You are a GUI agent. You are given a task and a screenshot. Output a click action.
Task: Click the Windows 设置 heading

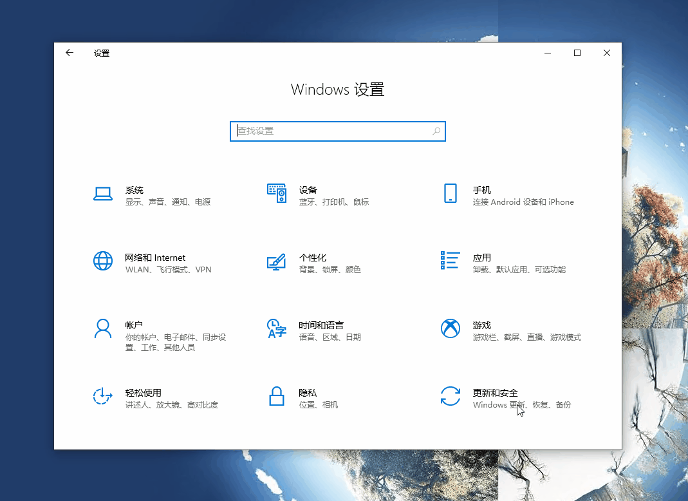(x=337, y=89)
